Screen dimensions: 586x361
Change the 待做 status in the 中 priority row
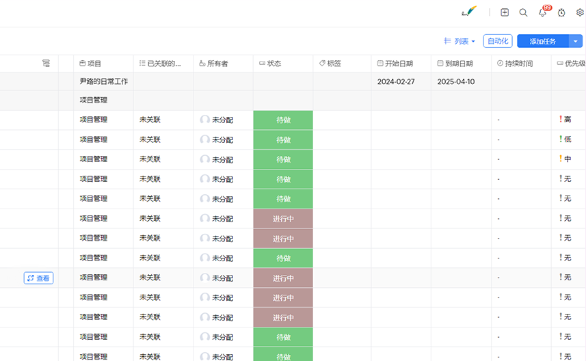[283, 159]
